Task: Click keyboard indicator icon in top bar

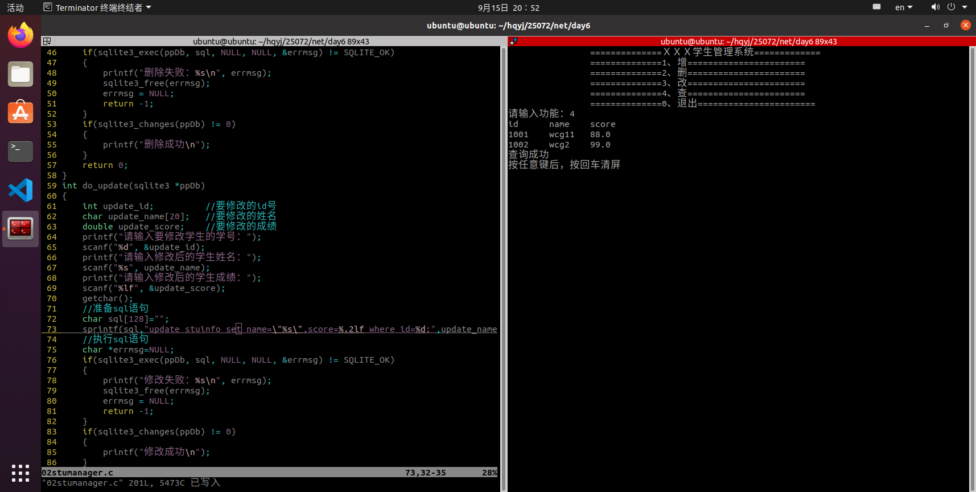Action: (x=876, y=7)
